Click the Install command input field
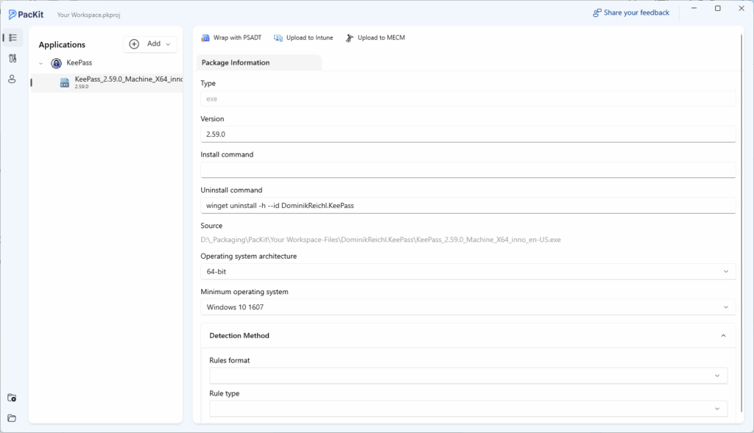 [468, 170]
